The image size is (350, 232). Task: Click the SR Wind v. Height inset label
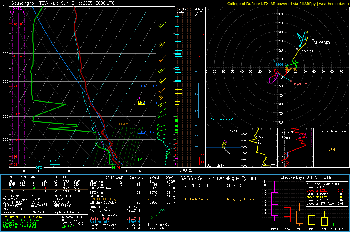289,135
